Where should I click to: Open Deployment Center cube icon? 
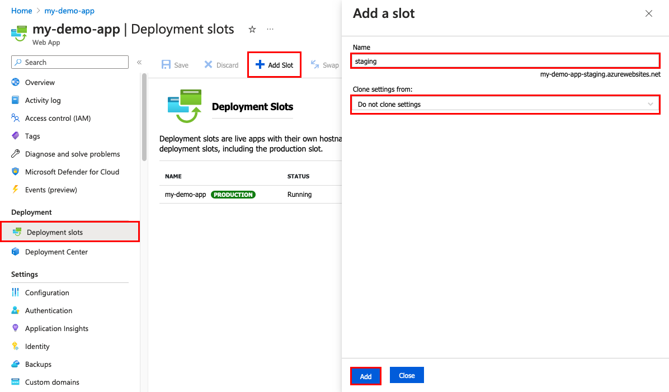[x=15, y=252]
